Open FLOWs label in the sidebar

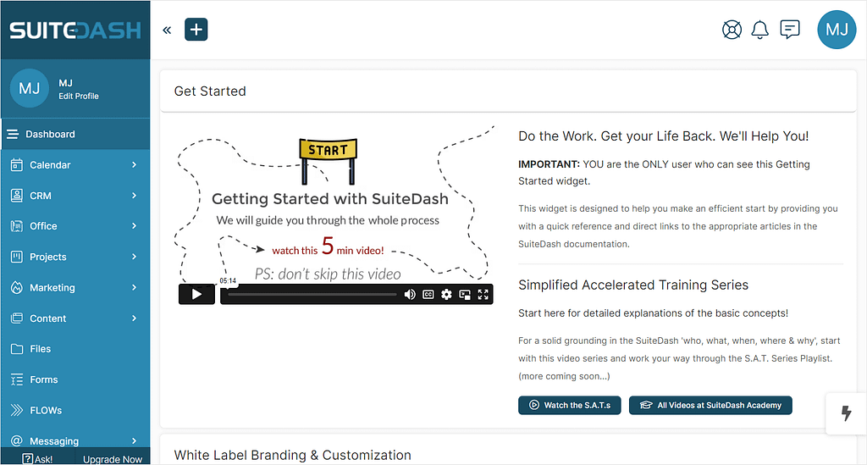[46, 410]
